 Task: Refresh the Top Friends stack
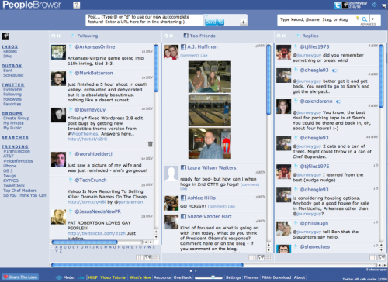[x=166, y=36]
